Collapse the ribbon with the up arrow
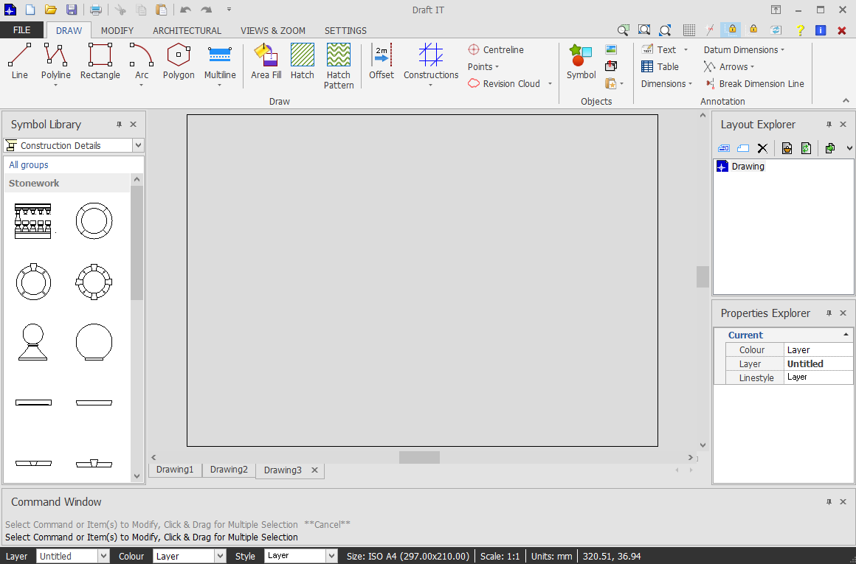This screenshot has width=856, height=564. [x=846, y=100]
